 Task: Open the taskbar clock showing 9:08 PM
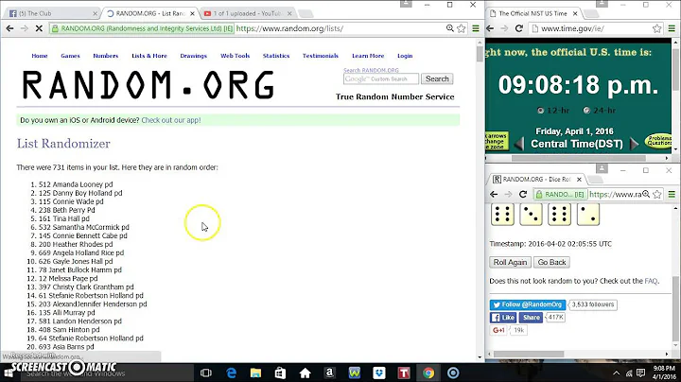(x=664, y=373)
